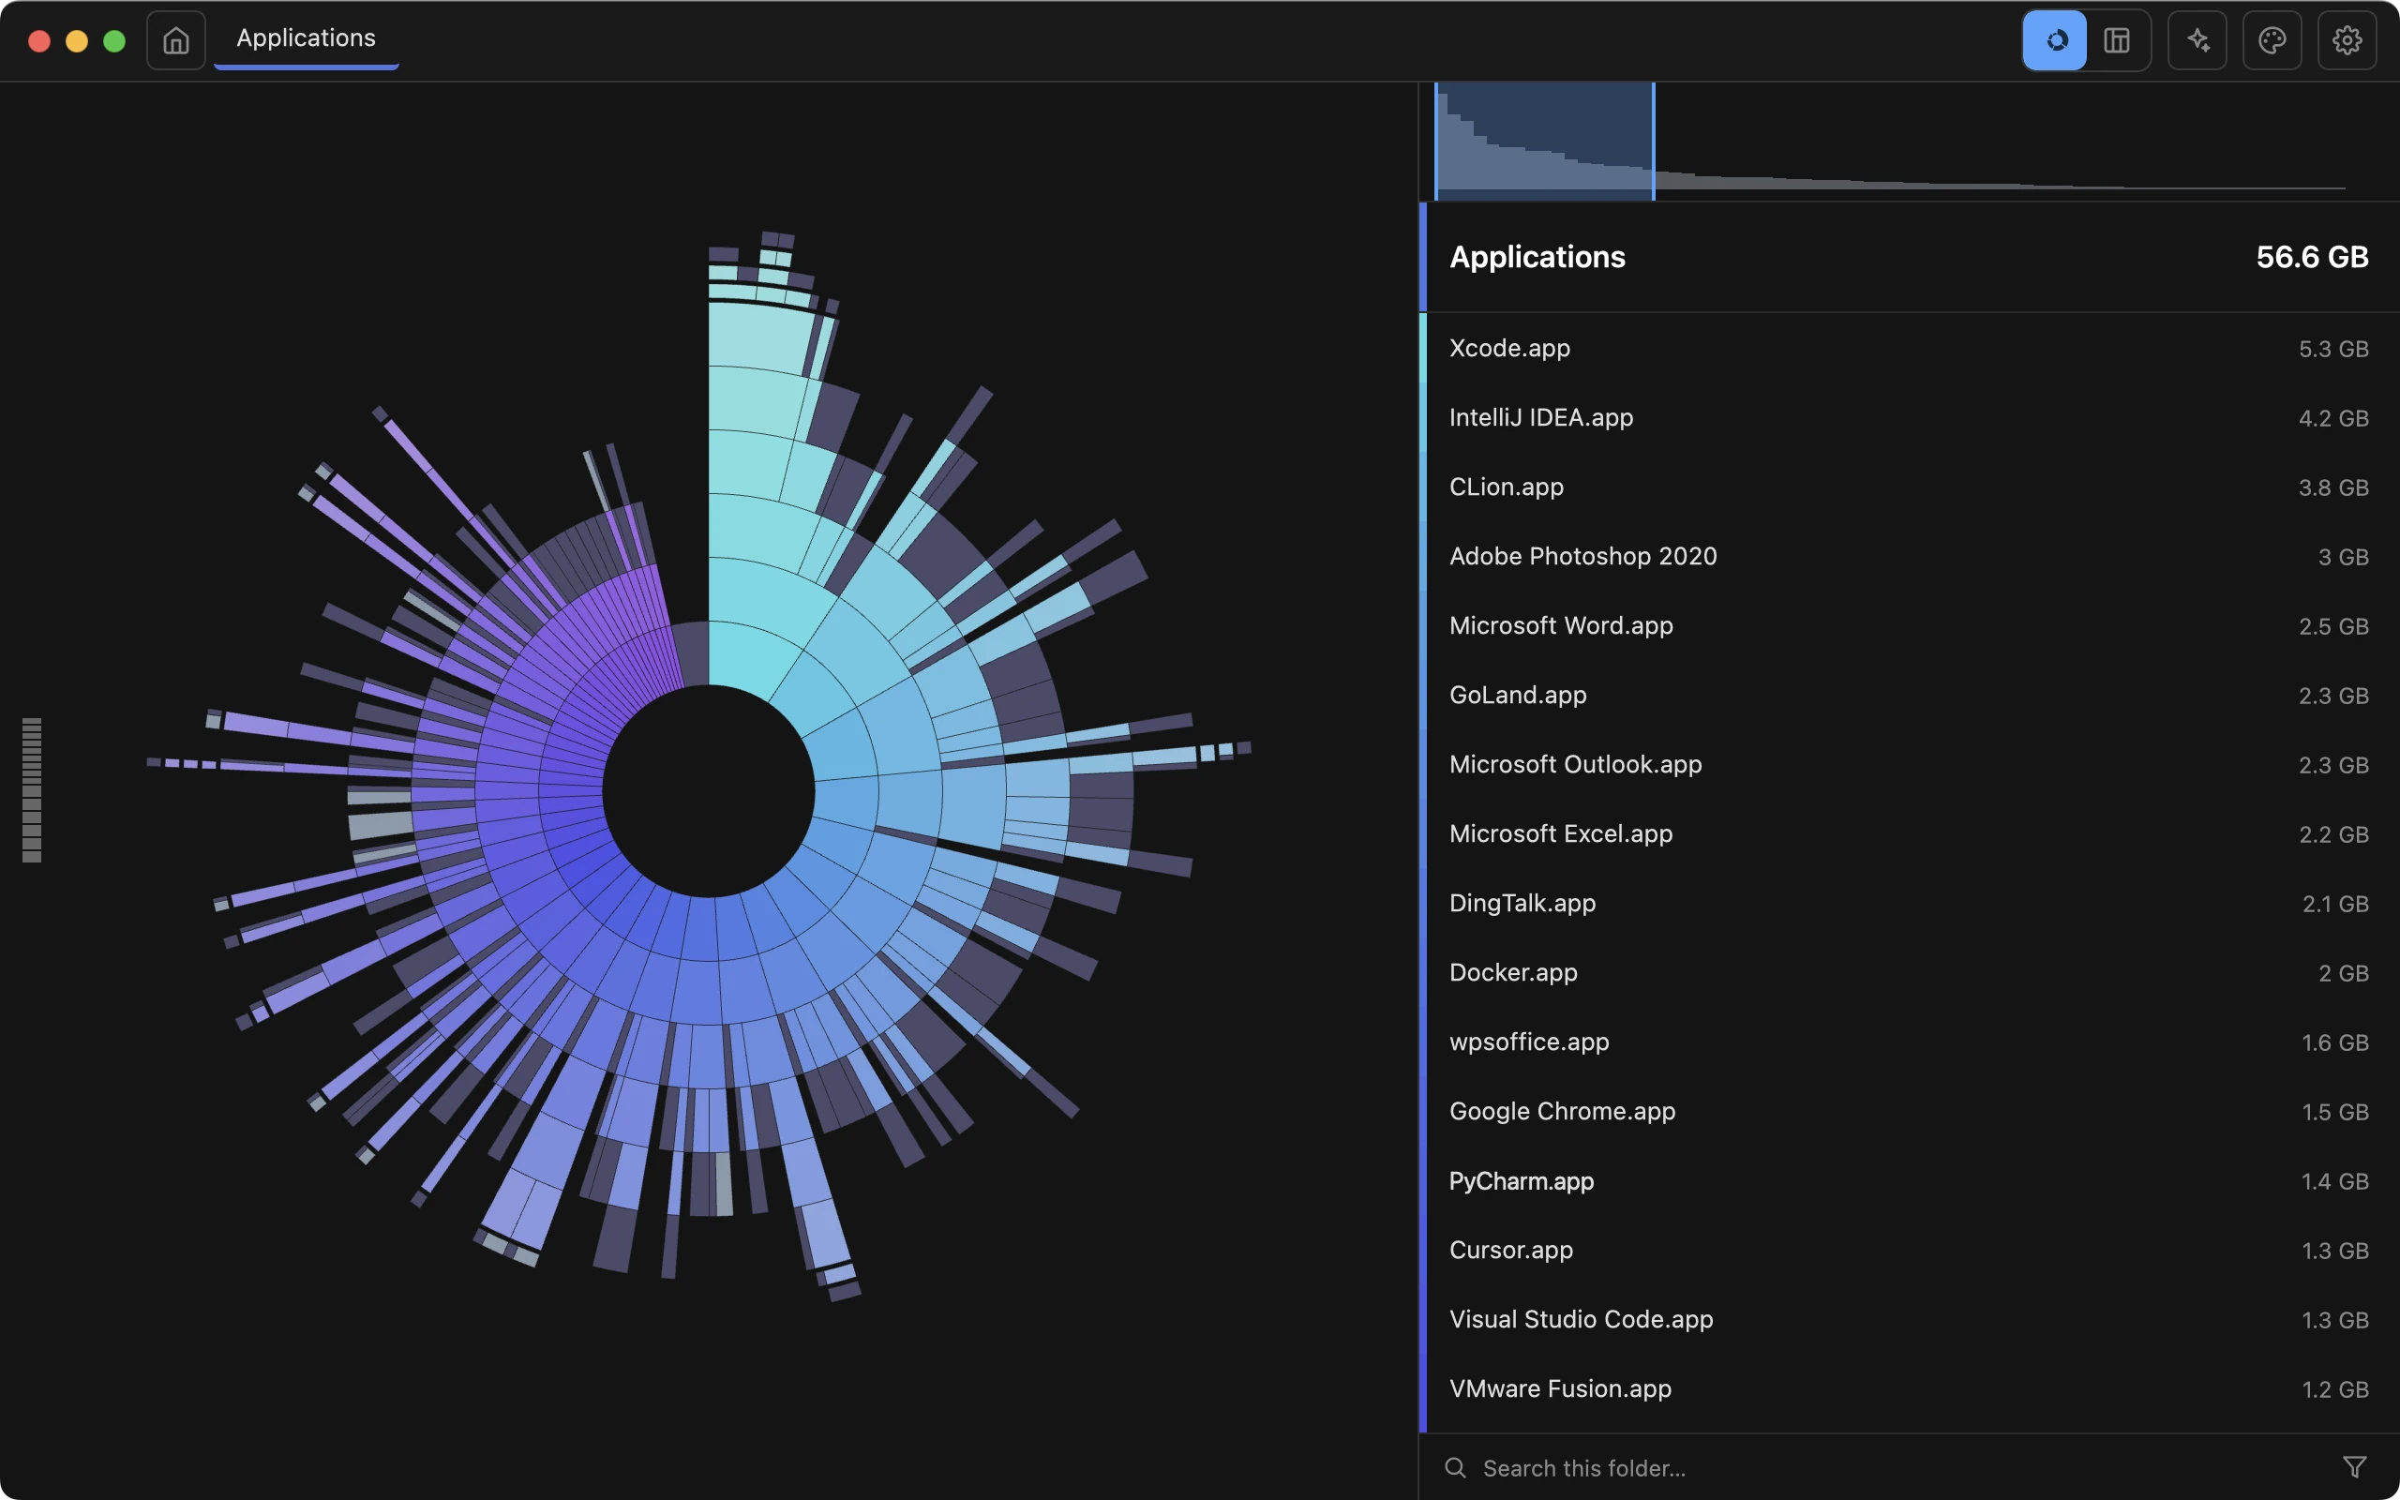The image size is (2400, 1500).
Task: Select Cursor.app row
Action: click(x=1908, y=1251)
